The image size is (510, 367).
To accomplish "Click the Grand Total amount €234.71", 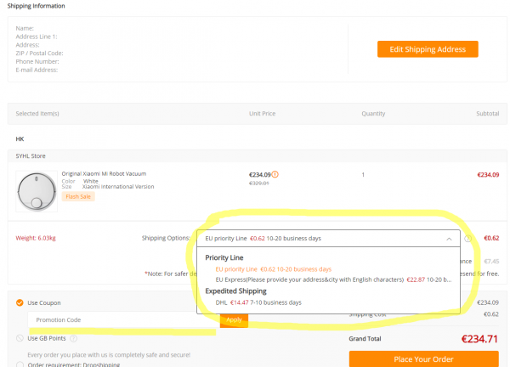I will tap(477, 337).
